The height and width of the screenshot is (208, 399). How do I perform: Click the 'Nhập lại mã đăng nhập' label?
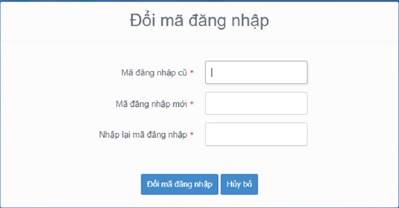point(143,135)
